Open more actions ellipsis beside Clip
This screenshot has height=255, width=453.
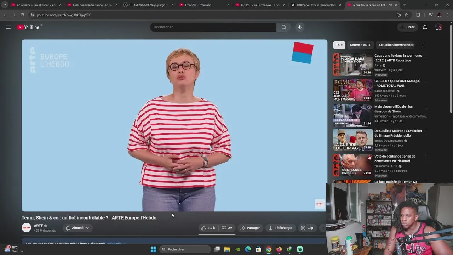coord(323,228)
